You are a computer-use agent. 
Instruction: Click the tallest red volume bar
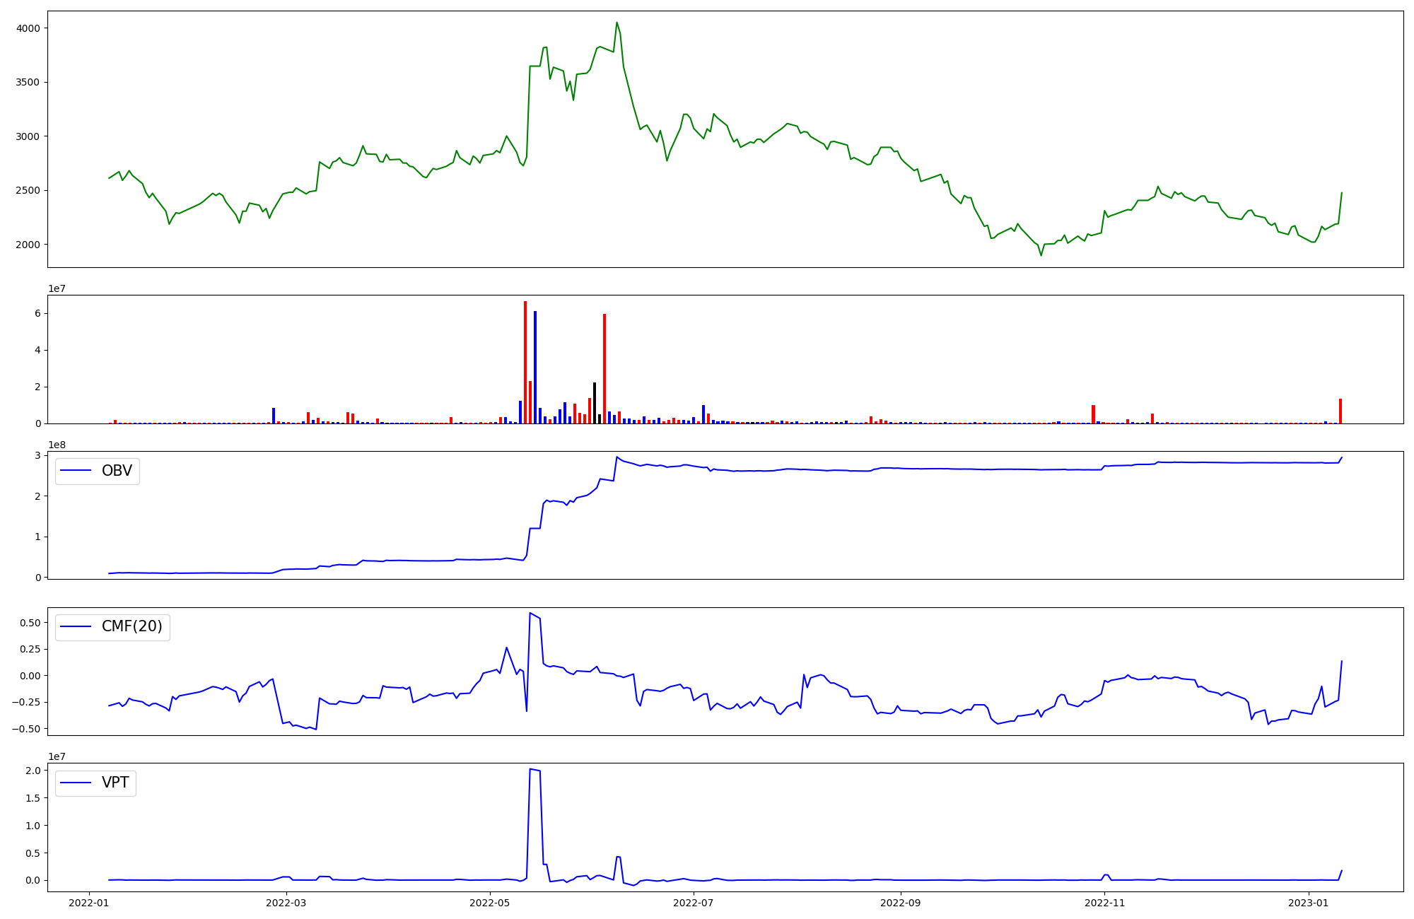(x=525, y=362)
